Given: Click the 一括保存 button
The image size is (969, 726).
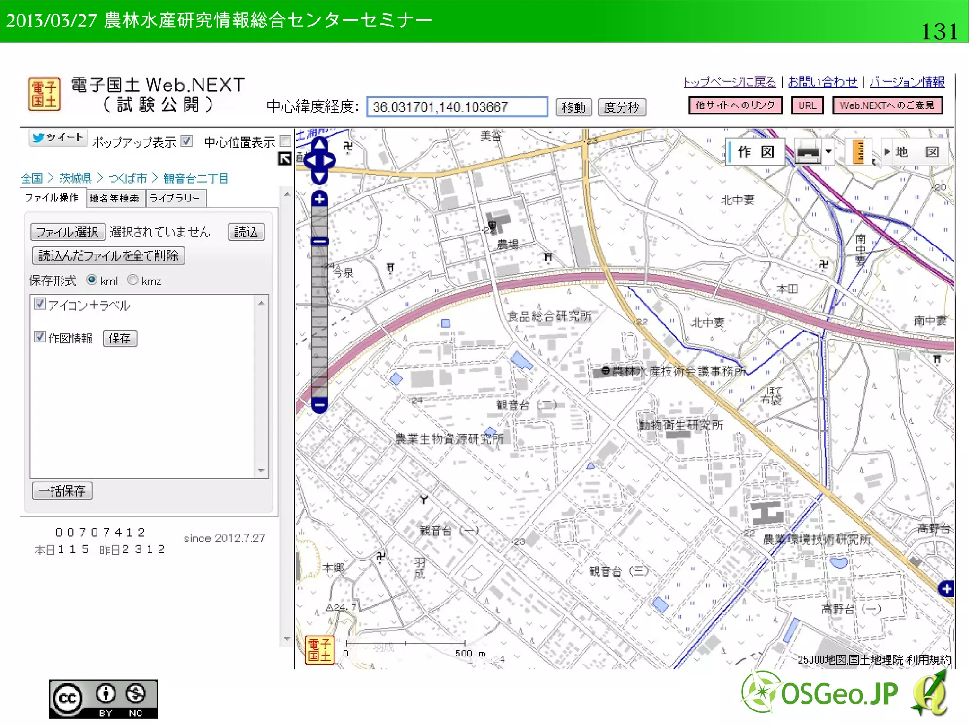Looking at the screenshot, I should pyautogui.click(x=62, y=491).
